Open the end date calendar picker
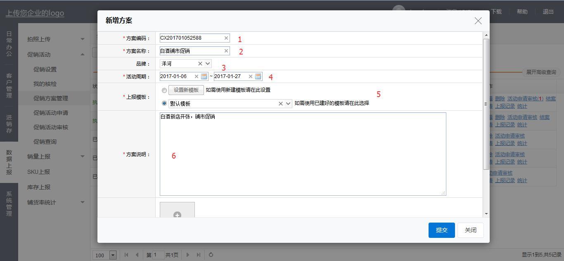This screenshot has height=261, width=564. pos(258,76)
